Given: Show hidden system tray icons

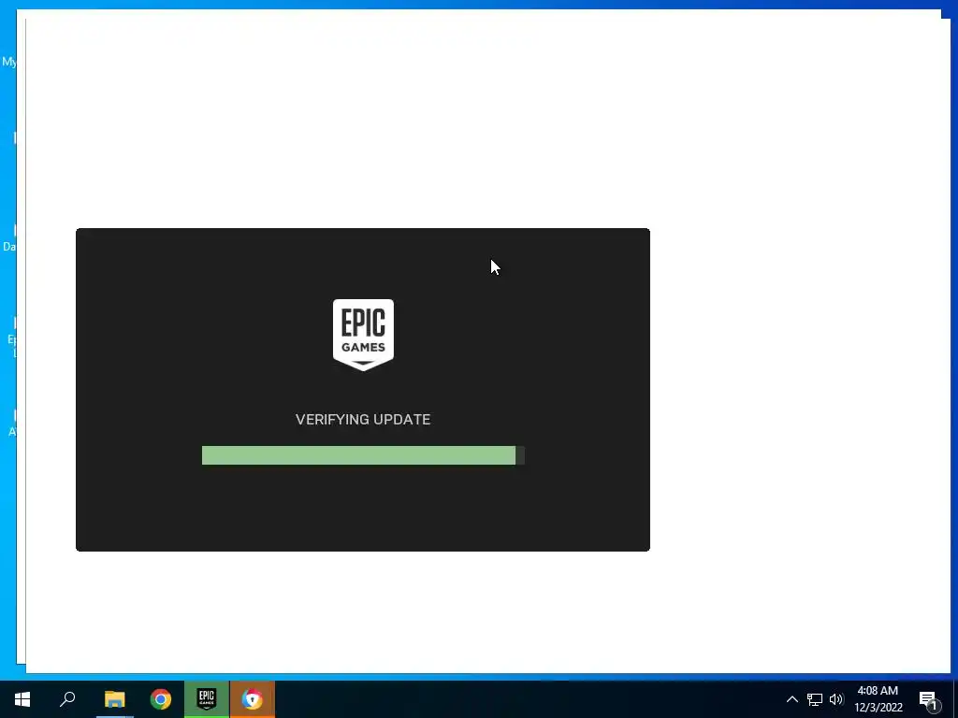Looking at the screenshot, I should point(791,699).
